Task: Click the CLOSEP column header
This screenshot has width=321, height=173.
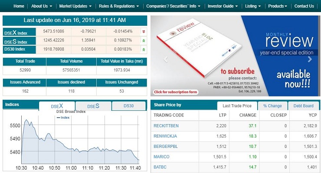Action: [x=278, y=115]
